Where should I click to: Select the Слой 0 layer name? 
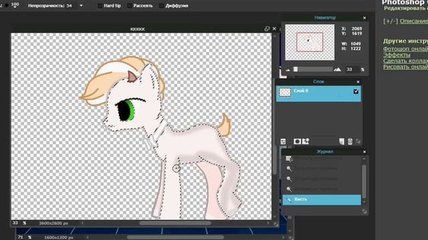coord(301,91)
